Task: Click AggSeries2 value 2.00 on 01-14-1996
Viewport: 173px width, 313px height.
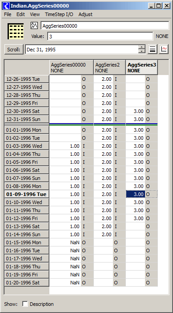Action: point(104,234)
